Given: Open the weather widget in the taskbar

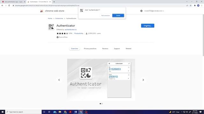Looking at the screenshot, I should pyautogui.click(x=174, y=112).
